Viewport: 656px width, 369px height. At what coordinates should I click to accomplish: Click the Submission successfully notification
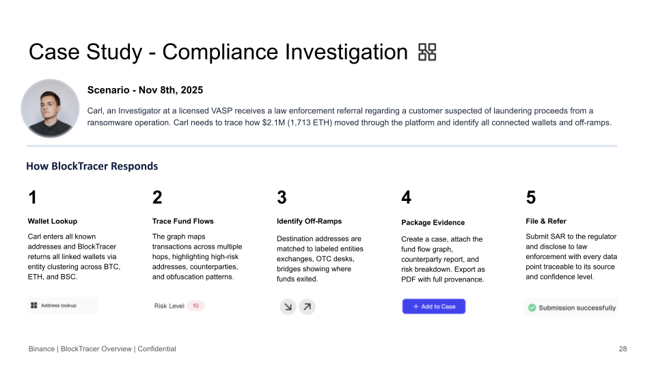coord(571,307)
